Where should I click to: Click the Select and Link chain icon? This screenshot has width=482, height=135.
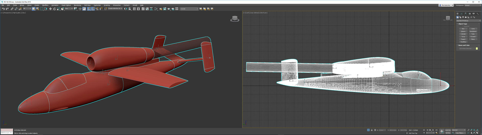pyautogui.click(x=12, y=9)
